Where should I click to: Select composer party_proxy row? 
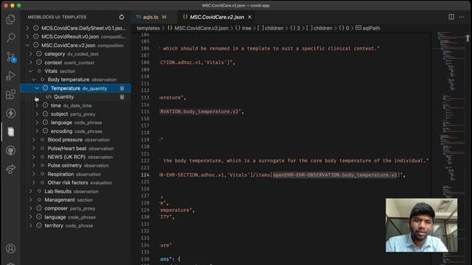coord(75,208)
